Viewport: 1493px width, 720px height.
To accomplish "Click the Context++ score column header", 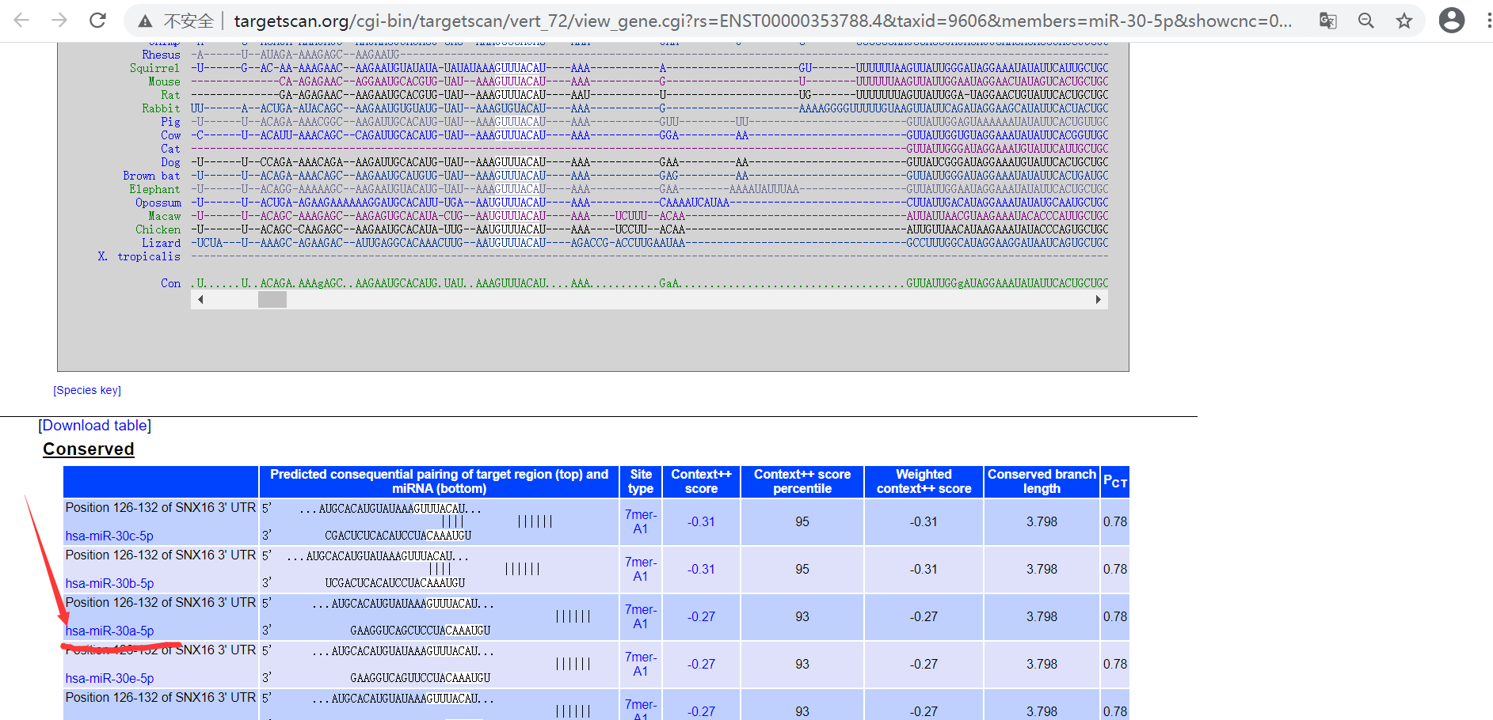I will (x=701, y=482).
